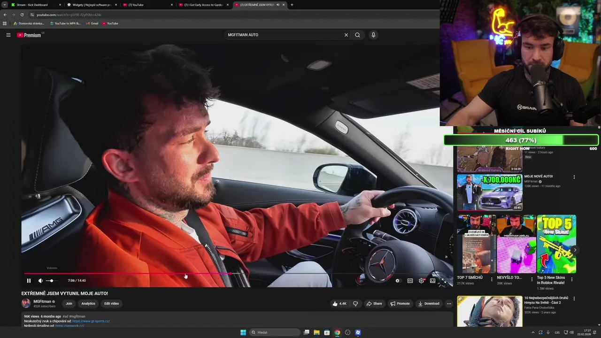Image resolution: width=601 pixels, height=338 pixels.
Task: Show next Shorts with the right chevron
Action: 575,250
